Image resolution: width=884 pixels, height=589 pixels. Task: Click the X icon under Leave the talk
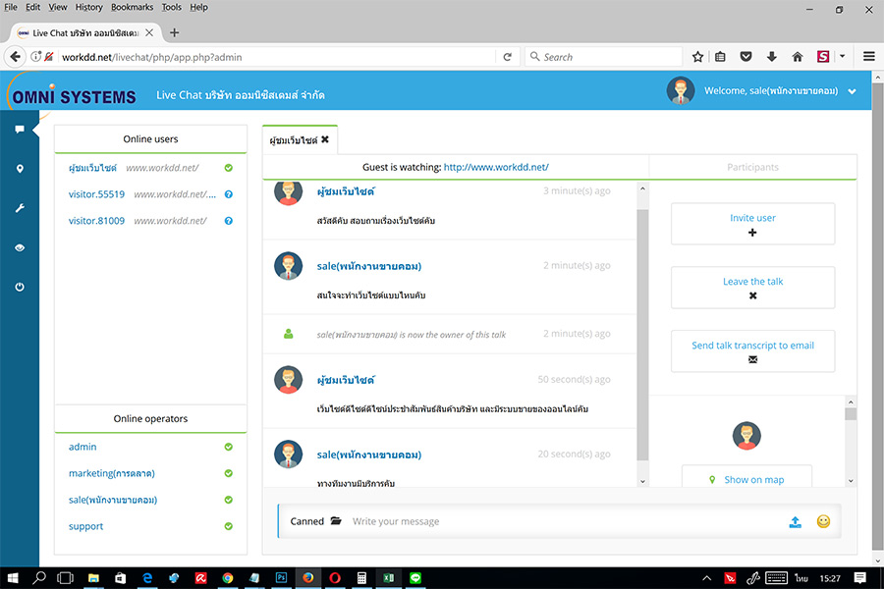coord(752,295)
